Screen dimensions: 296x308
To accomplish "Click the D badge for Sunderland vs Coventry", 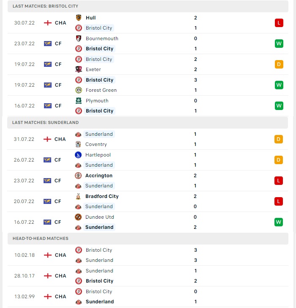I will (279, 139).
